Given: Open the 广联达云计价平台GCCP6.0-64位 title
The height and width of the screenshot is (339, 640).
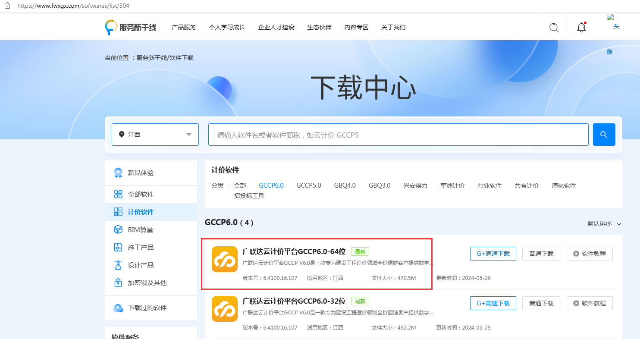Looking at the screenshot, I should 294,252.
